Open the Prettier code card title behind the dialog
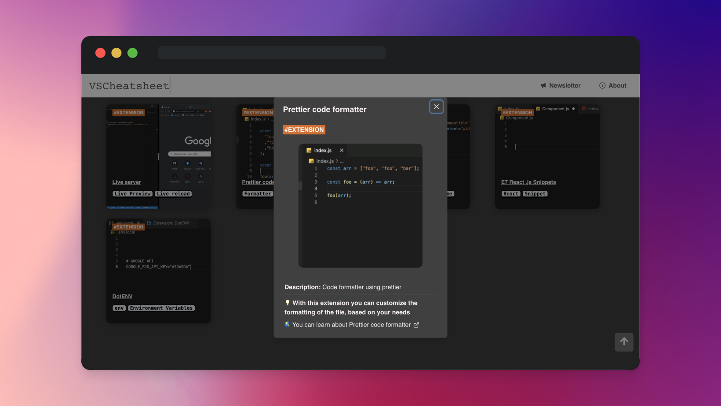 click(258, 182)
